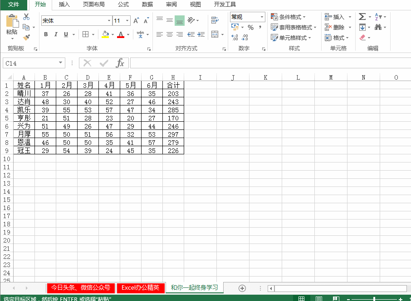
Task: Toggle Italic formatting
Action: [x=56, y=34]
